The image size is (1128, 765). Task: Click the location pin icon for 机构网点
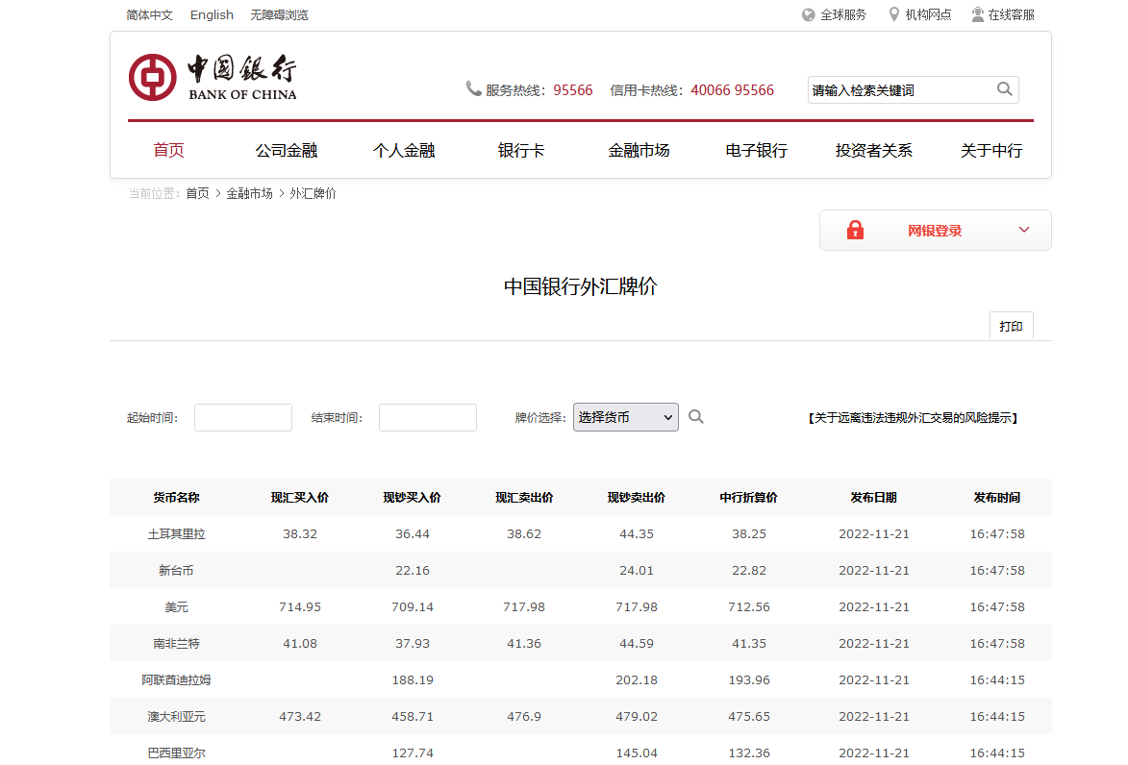pyautogui.click(x=894, y=14)
